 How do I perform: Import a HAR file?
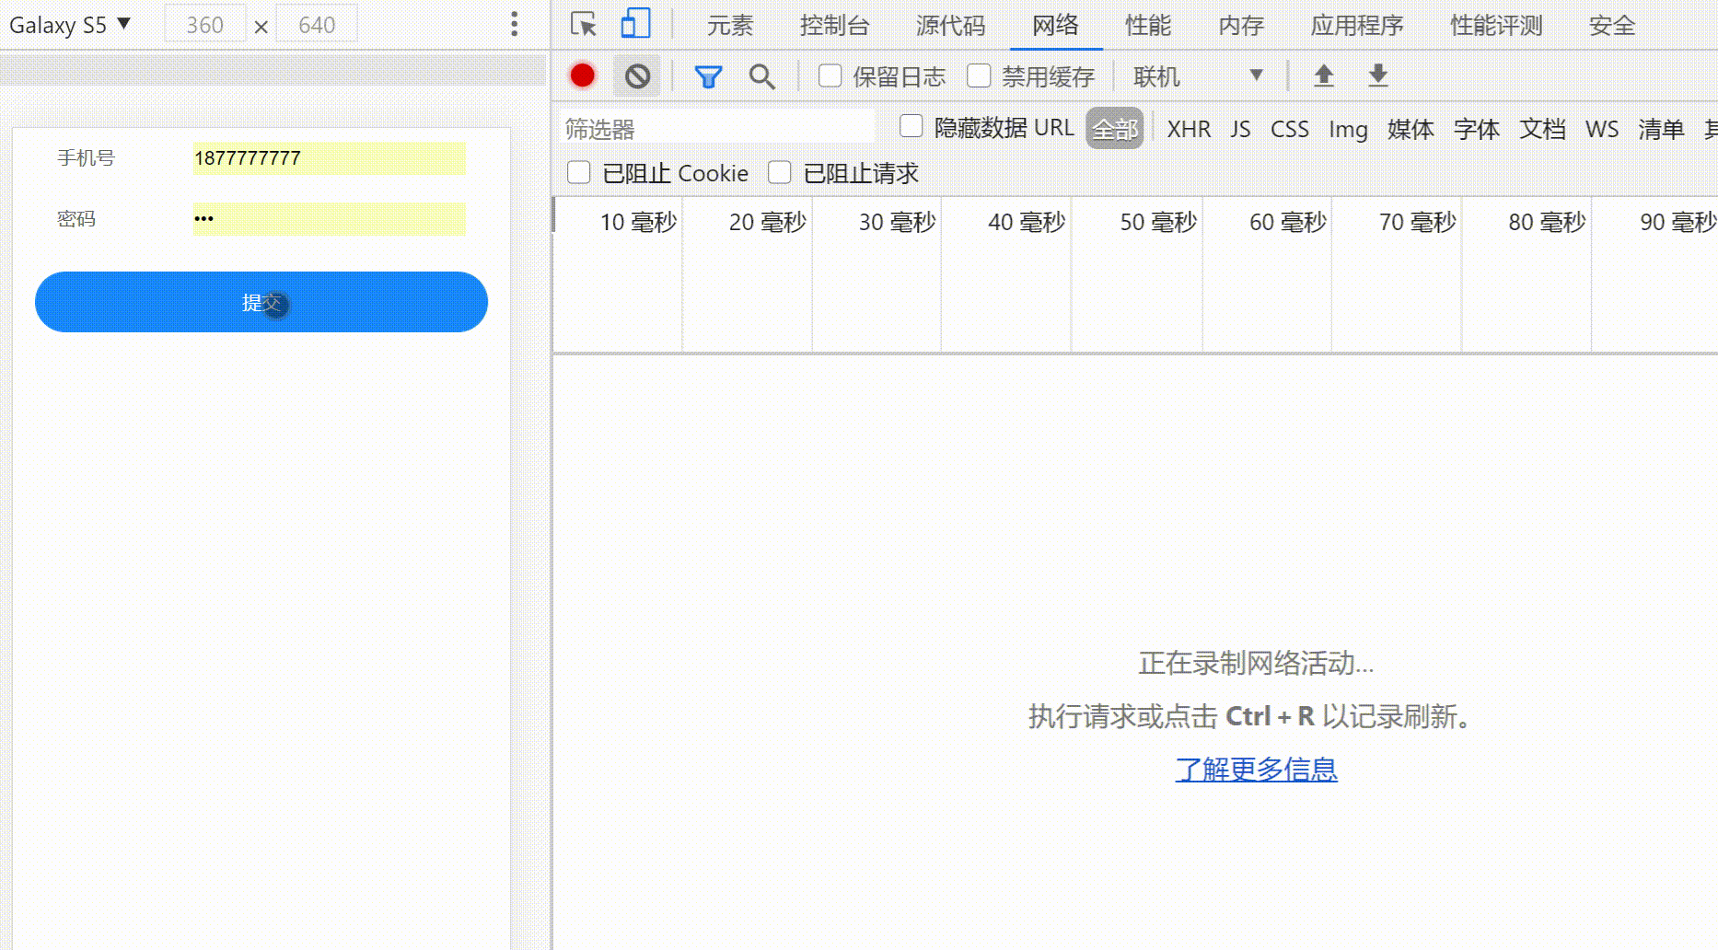[x=1323, y=75]
